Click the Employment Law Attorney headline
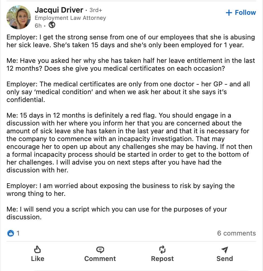This screenshot has width=263, height=271. (x=70, y=18)
